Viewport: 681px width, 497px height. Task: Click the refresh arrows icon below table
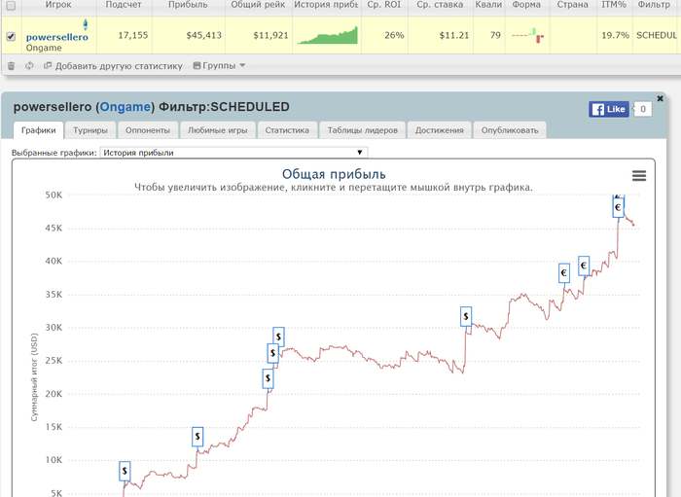click(x=29, y=66)
